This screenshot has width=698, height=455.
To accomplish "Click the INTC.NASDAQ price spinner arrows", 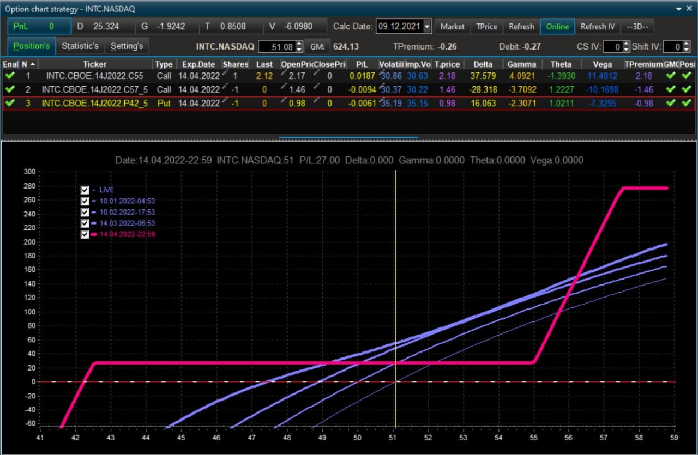I will pos(299,47).
